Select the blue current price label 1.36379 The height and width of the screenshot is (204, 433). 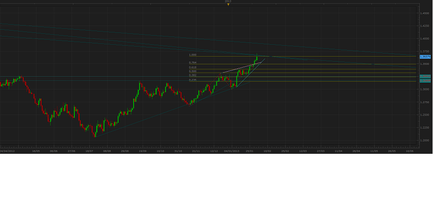425,57
